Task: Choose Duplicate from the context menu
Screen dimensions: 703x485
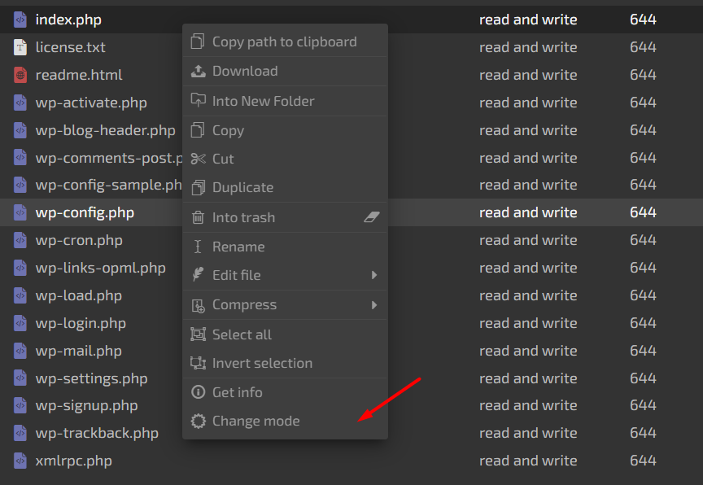Action: point(244,187)
